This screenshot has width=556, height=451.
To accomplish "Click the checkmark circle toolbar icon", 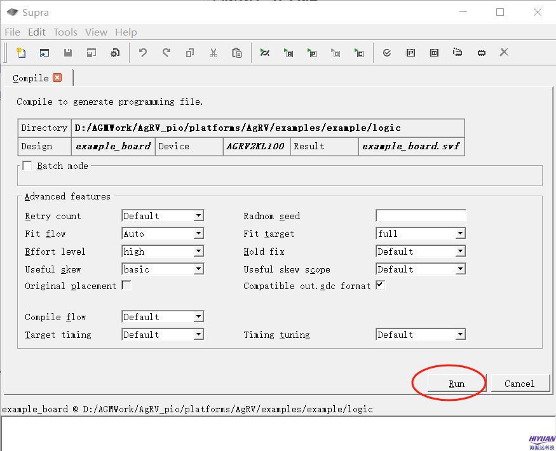I will [x=387, y=53].
